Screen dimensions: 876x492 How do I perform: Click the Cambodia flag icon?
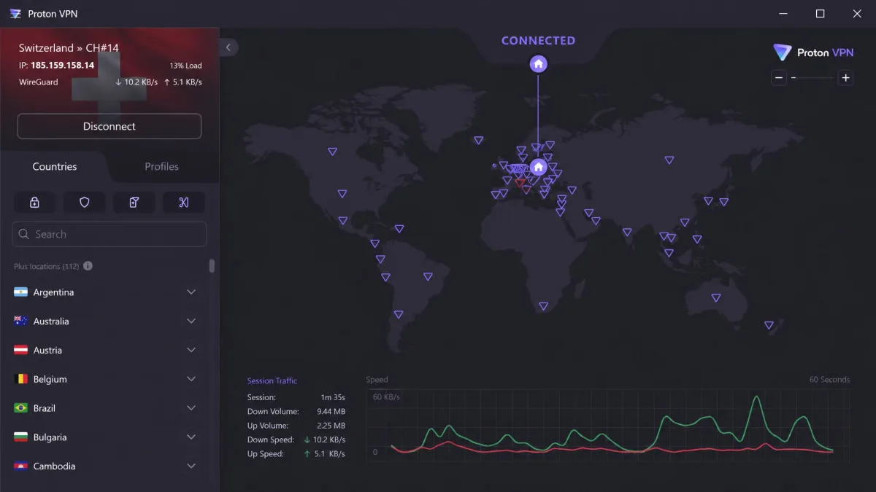coord(21,466)
